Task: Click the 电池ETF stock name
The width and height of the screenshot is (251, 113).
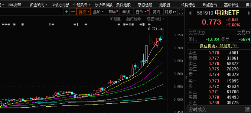Action: click(227, 13)
